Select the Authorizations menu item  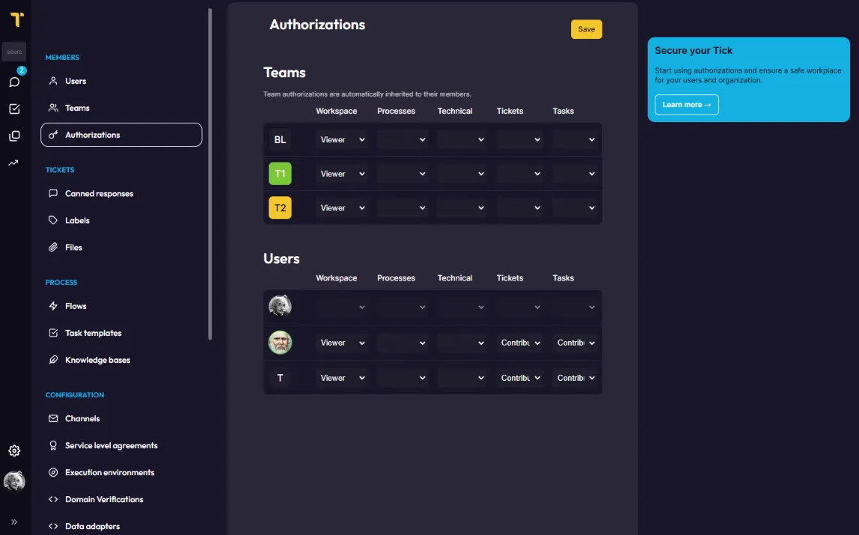[x=121, y=135]
